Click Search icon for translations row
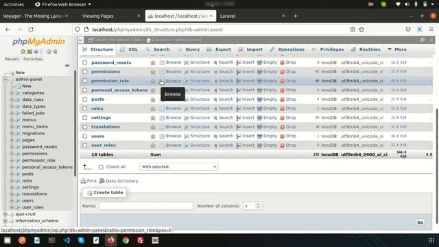 [215, 127]
